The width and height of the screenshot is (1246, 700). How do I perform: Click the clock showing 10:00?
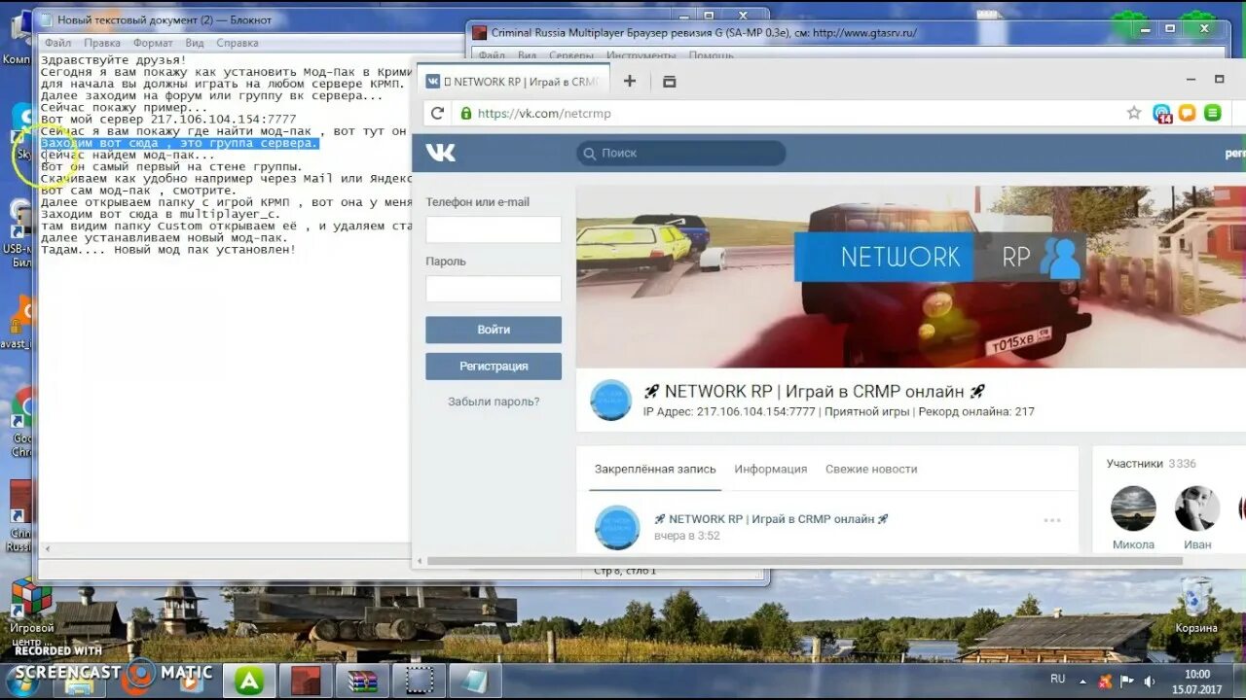(1197, 674)
